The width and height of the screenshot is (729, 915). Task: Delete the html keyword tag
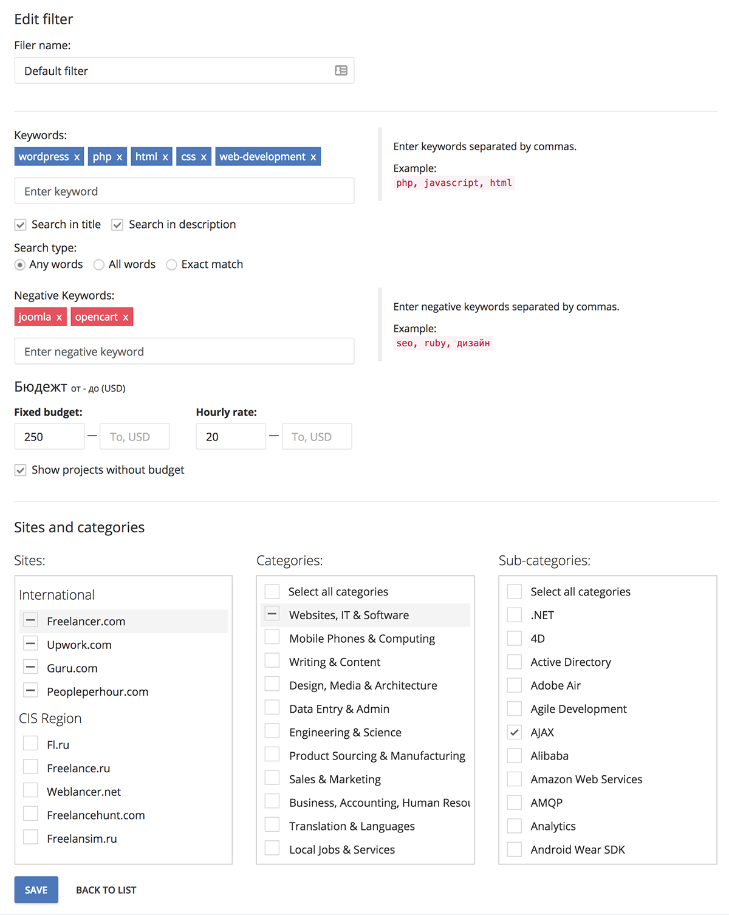click(x=165, y=157)
